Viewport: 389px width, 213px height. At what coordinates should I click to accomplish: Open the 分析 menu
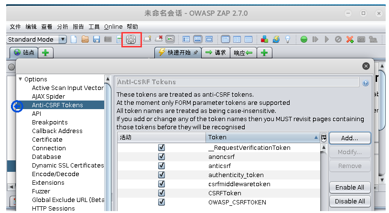(63, 27)
